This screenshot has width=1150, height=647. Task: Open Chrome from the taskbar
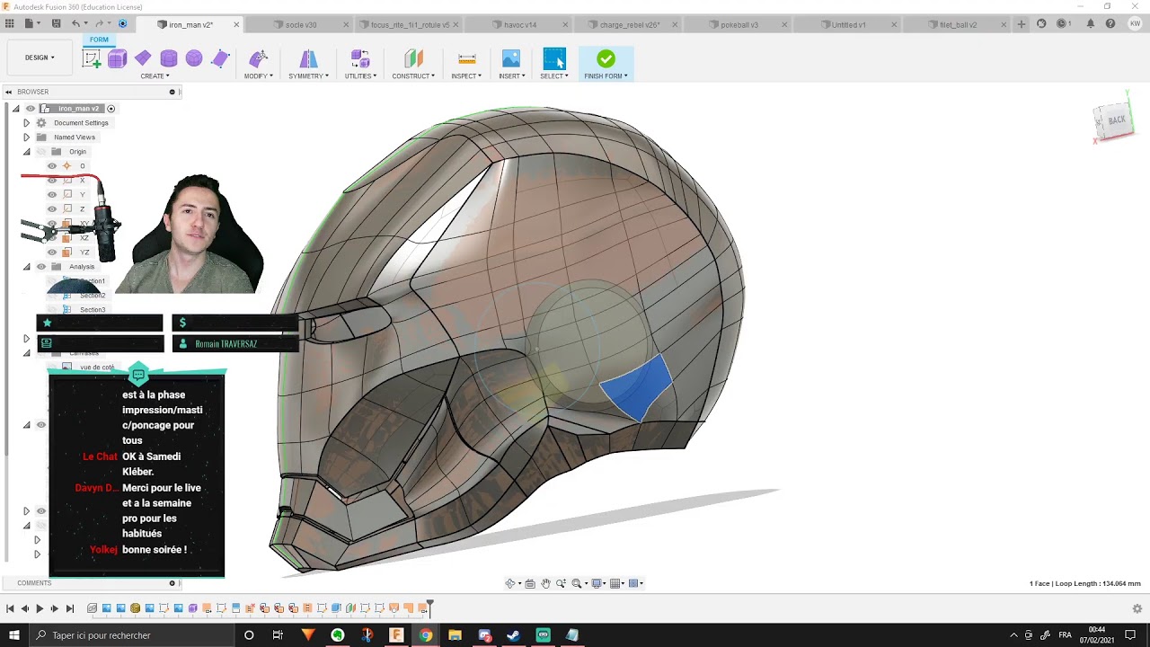coord(426,635)
